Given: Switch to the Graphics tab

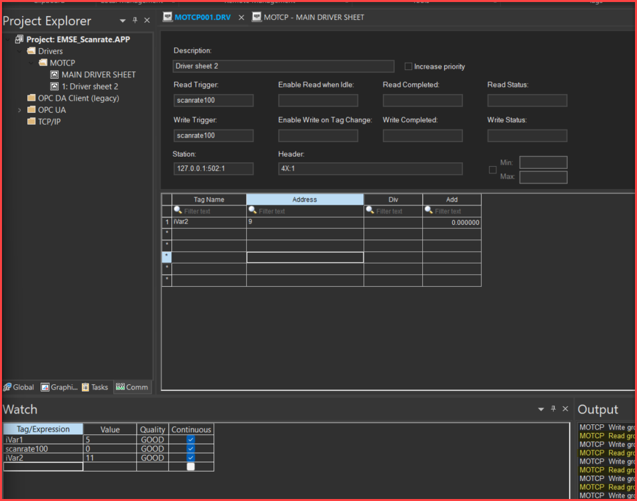Looking at the screenshot, I should click(x=59, y=387).
